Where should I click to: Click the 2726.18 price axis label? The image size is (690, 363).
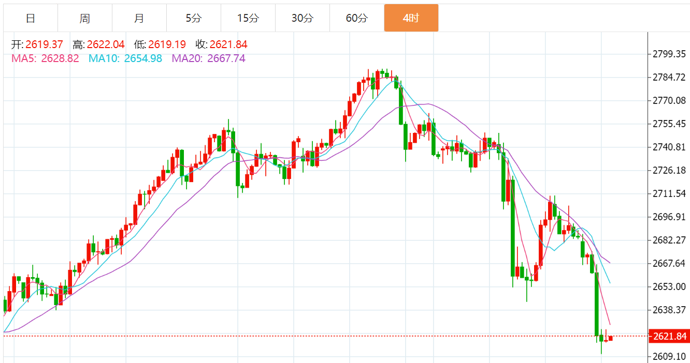click(x=669, y=170)
